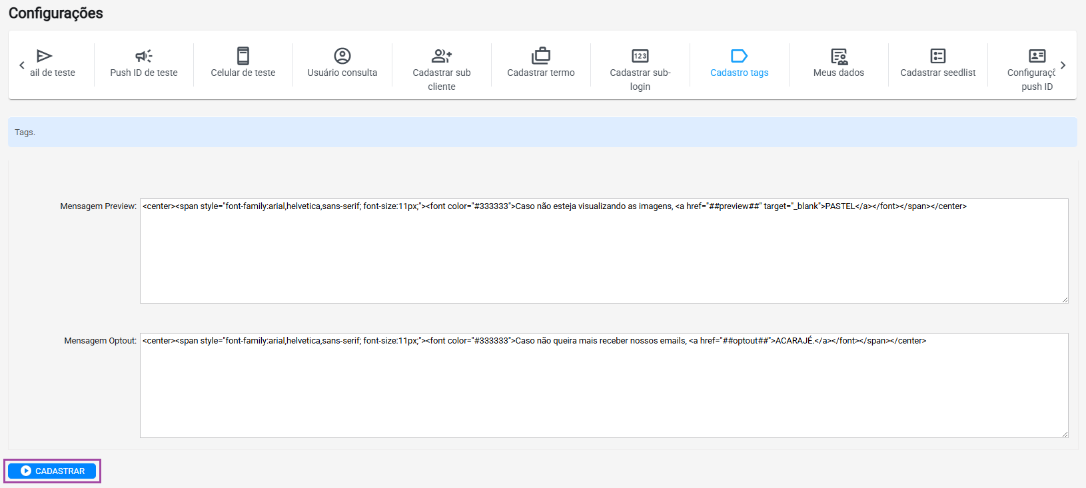Click the 'Configurações' page heading

[56, 13]
